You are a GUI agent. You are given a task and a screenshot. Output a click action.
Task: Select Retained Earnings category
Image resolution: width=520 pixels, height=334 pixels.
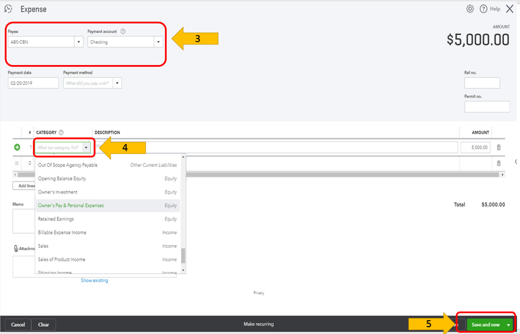(107, 219)
